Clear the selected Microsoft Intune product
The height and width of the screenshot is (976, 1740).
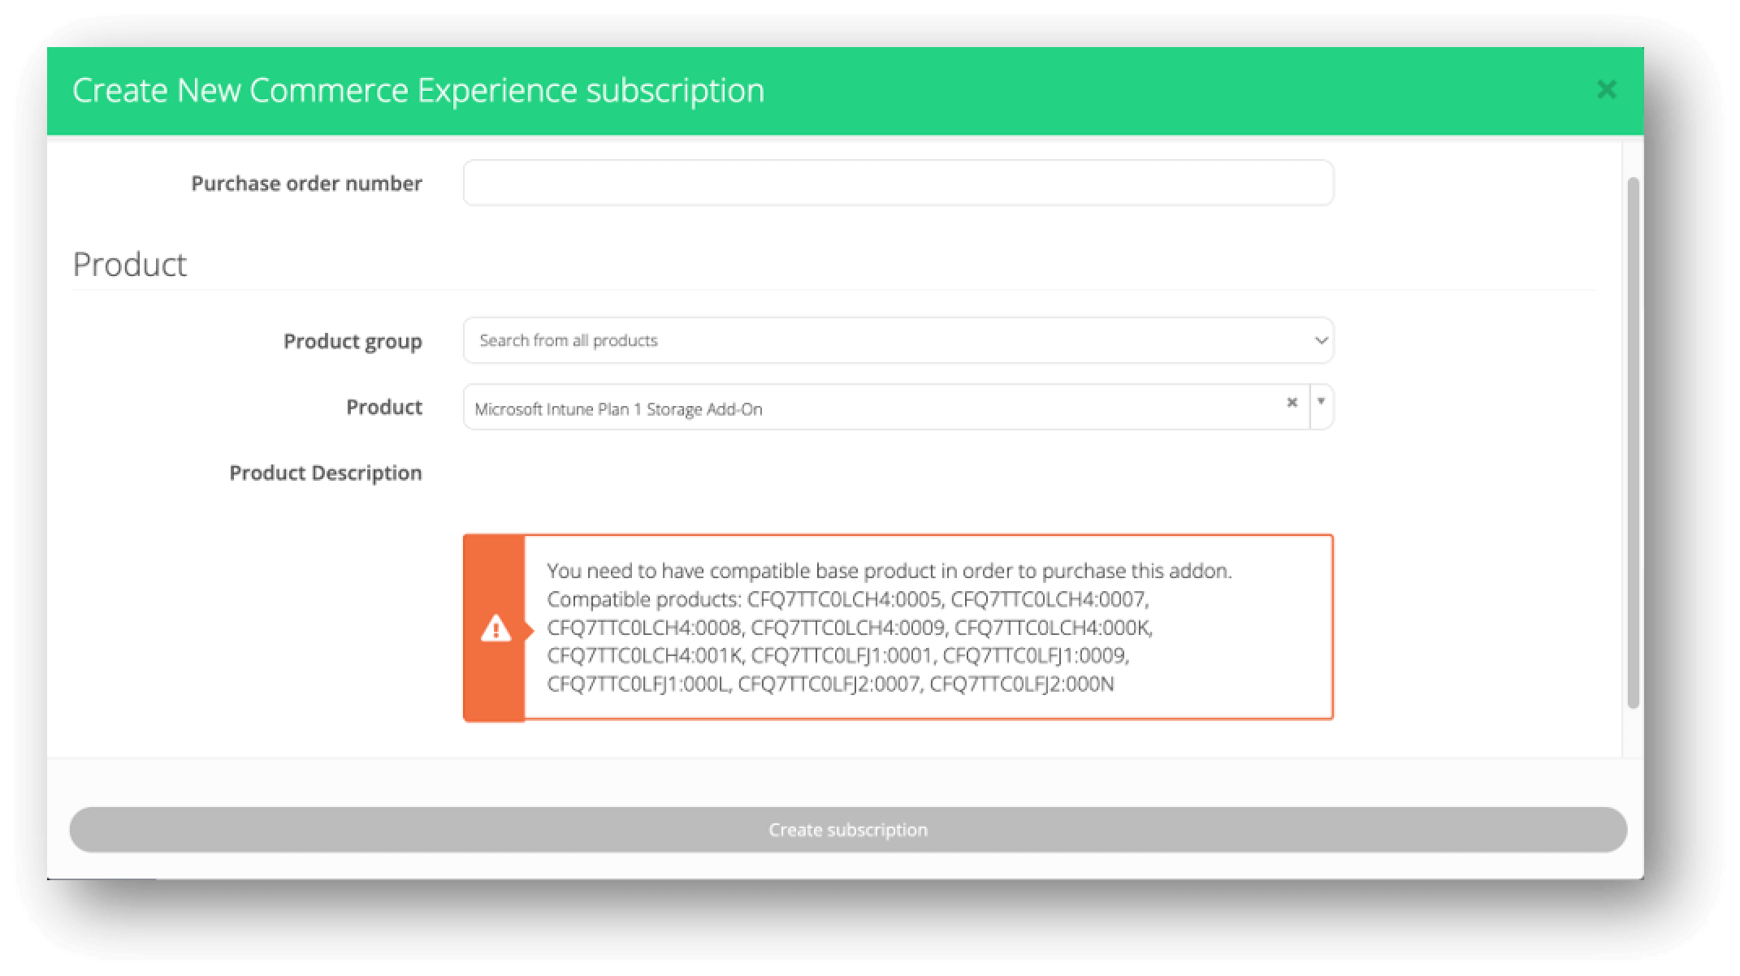click(x=1292, y=403)
